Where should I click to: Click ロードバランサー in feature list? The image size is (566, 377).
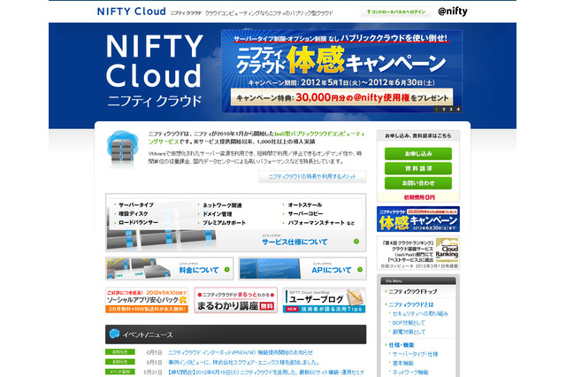tap(138, 223)
